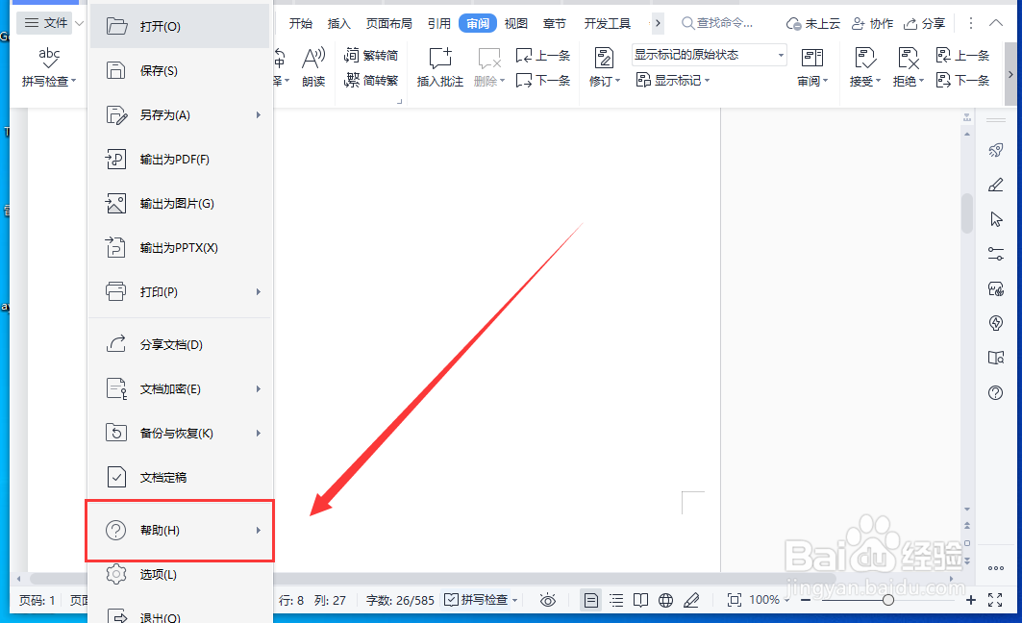
Task: Switch to the 视图 ribbon tab
Action: 516,23
